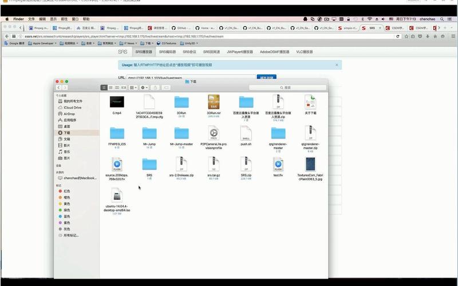Open the 0.mp4 video file
The image size is (458, 286).
click(x=117, y=102)
